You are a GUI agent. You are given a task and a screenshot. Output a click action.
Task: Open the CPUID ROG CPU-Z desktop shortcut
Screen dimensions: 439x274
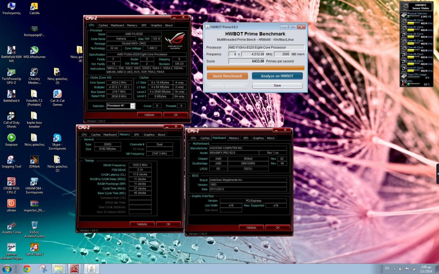(x=11, y=185)
